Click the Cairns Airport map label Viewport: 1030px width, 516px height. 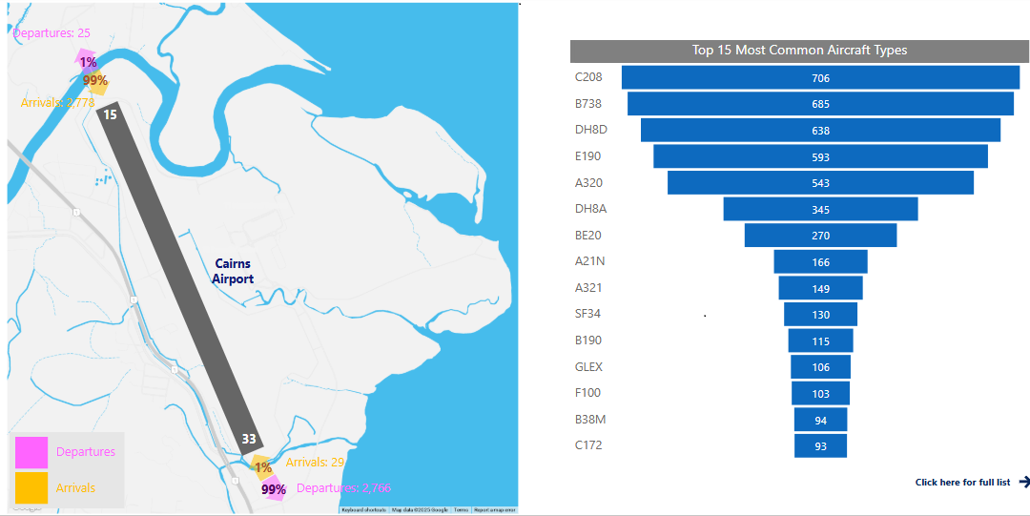[234, 272]
